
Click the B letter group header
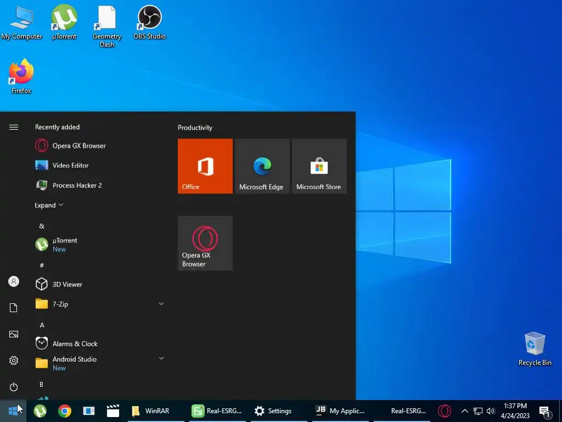tap(41, 384)
